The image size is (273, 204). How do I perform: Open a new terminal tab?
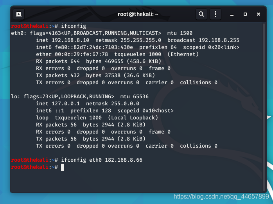19,14
